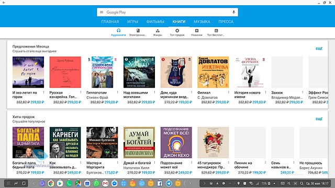Open the Жанры category
The image size is (335, 188).
pos(158,32)
